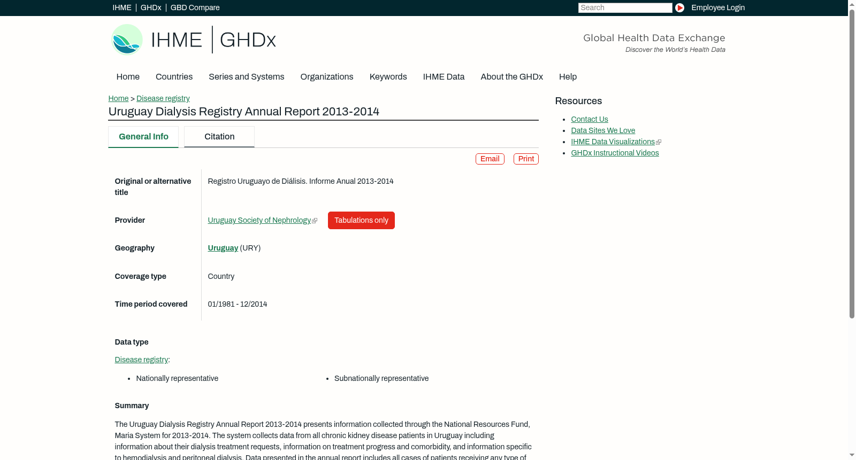This screenshot has width=856, height=460.
Task: Click page title Uruguay Dialysis Registry Annual Report
Action: tap(243, 111)
